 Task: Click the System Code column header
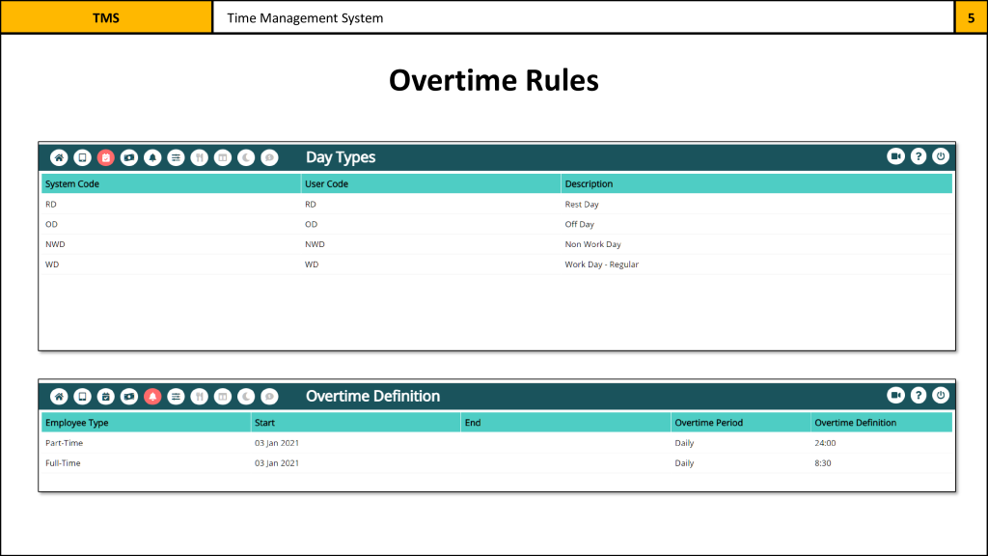point(170,183)
